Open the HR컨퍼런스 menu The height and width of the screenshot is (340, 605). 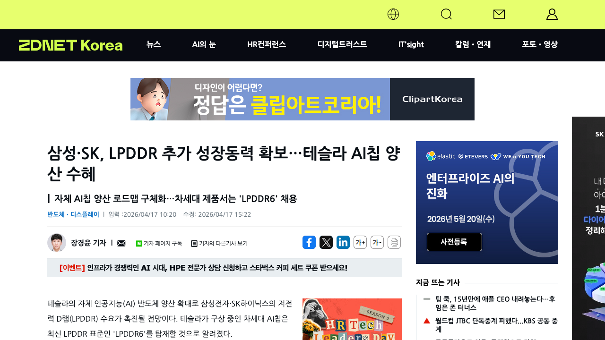pyautogui.click(x=267, y=44)
